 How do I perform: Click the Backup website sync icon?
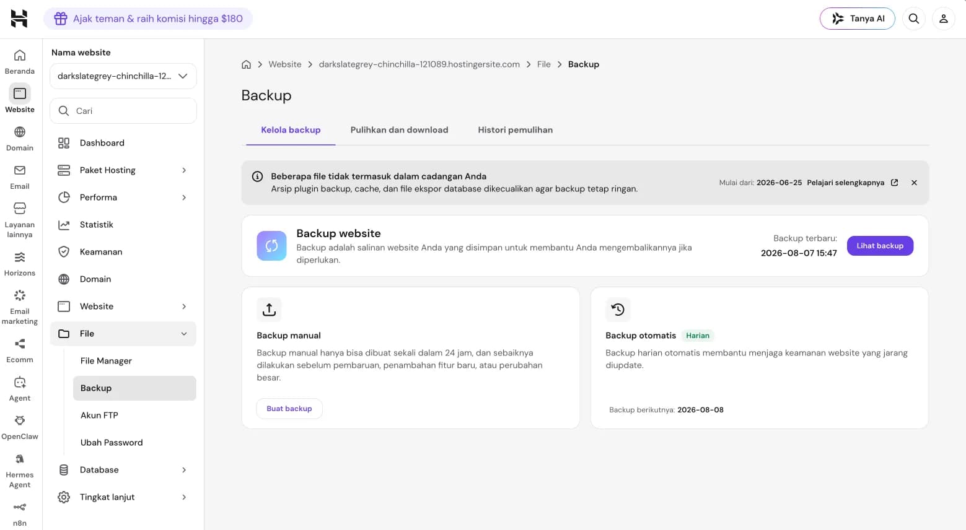tap(271, 246)
